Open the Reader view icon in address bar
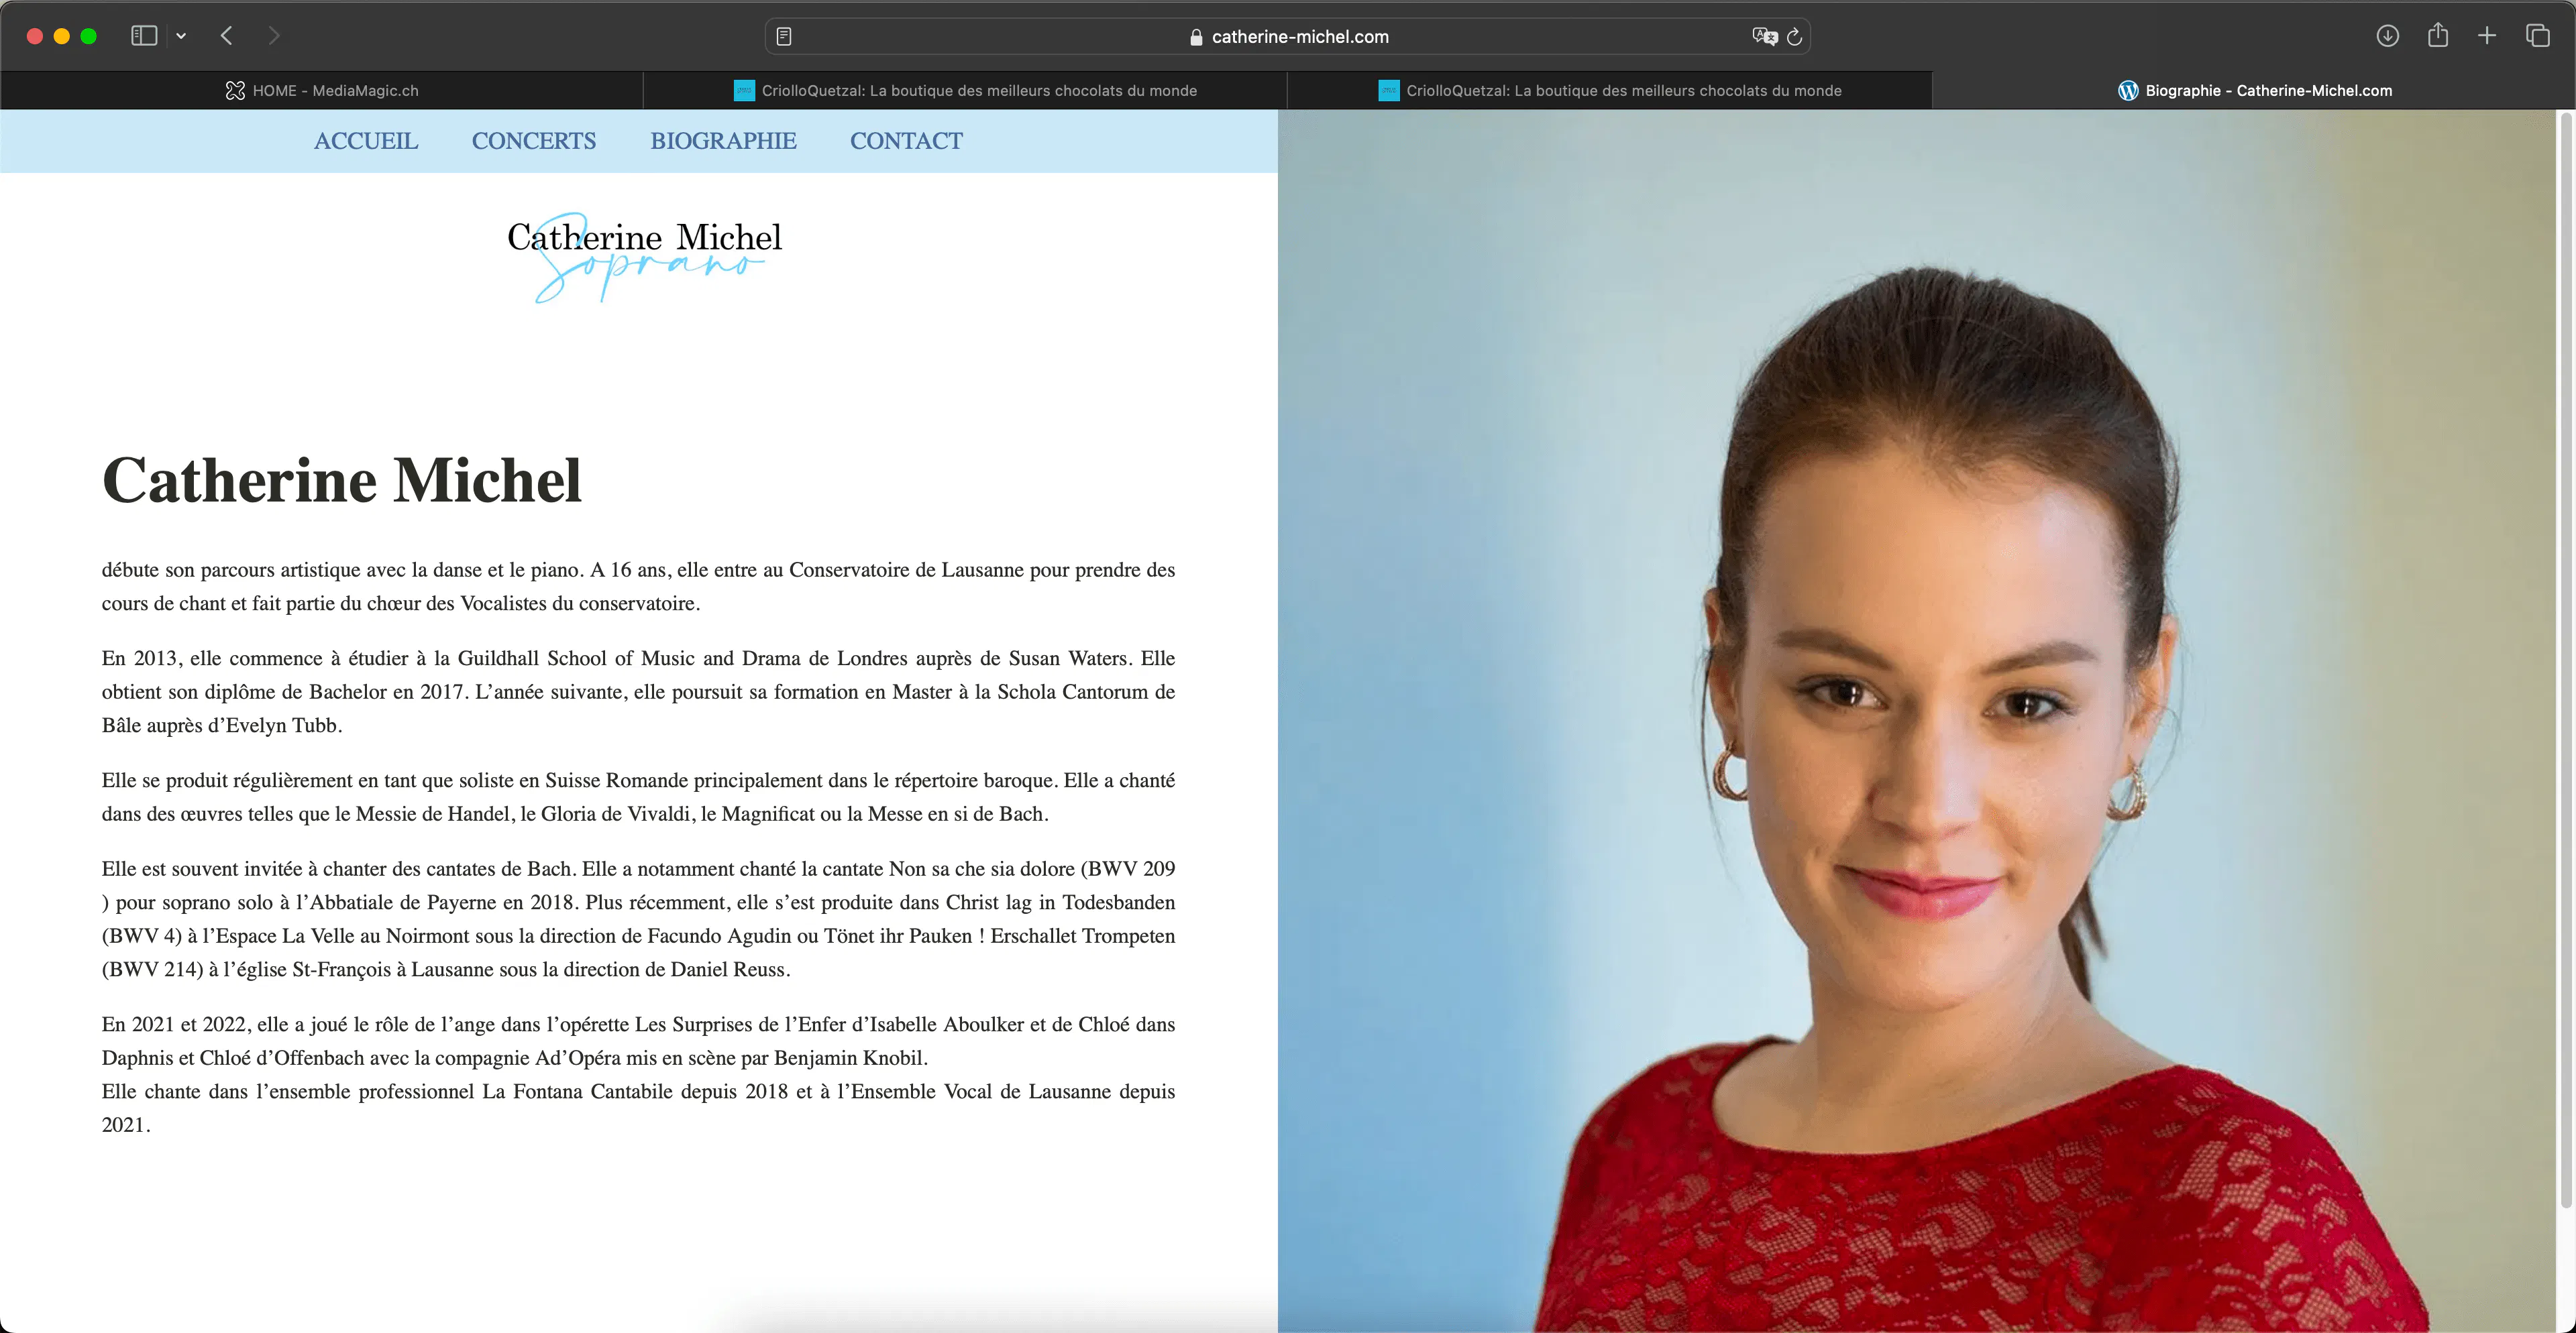 point(784,36)
